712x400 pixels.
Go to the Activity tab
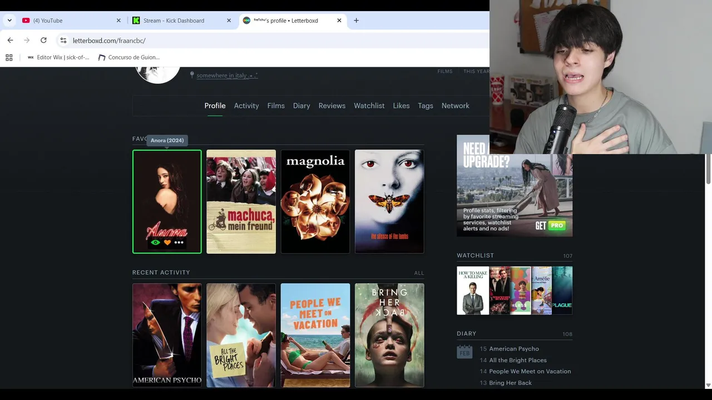(246, 106)
